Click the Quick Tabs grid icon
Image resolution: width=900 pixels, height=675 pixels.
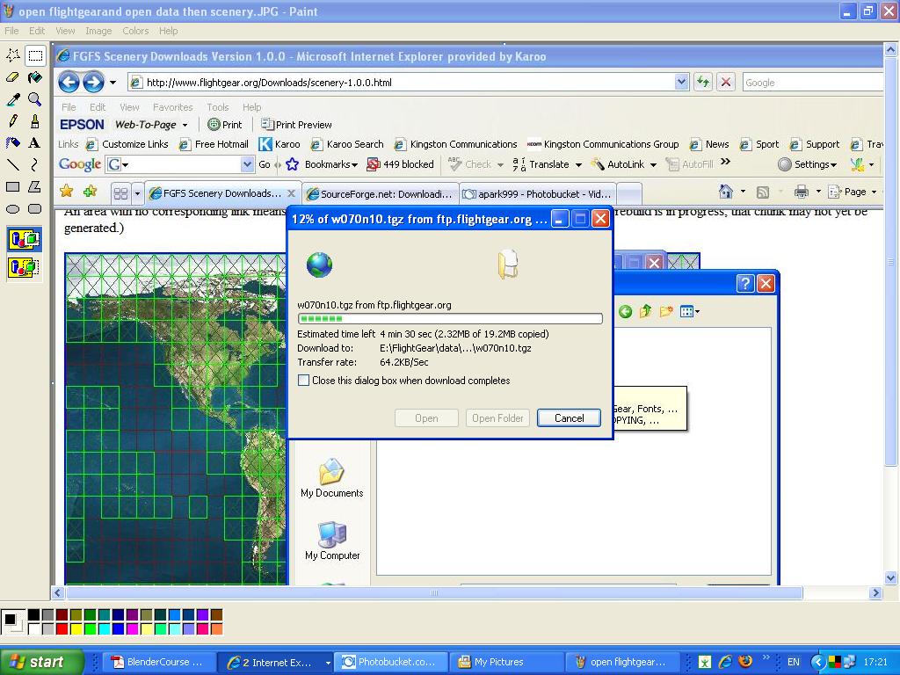(x=120, y=193)
